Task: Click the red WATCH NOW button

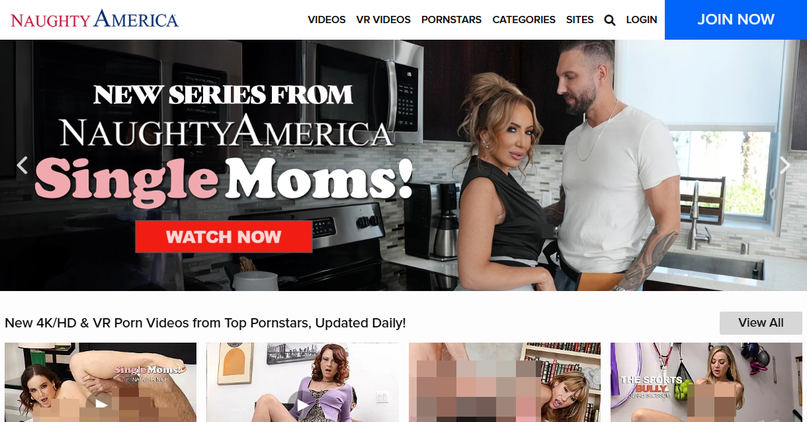Action: click(x=224, y=237)
